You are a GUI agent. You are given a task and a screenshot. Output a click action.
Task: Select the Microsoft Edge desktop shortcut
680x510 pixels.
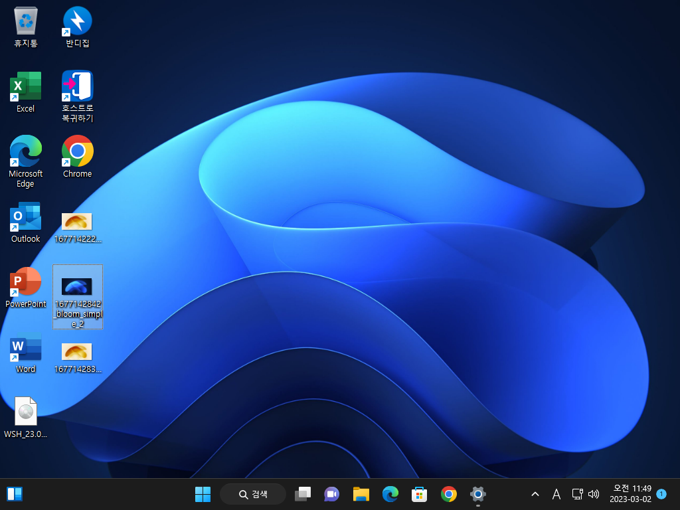(x=26, y=161)
